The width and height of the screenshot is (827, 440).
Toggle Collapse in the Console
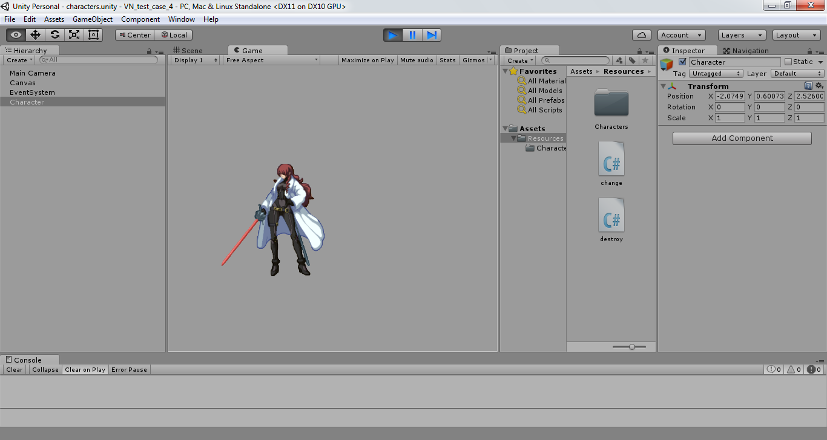tap(45, 369)
